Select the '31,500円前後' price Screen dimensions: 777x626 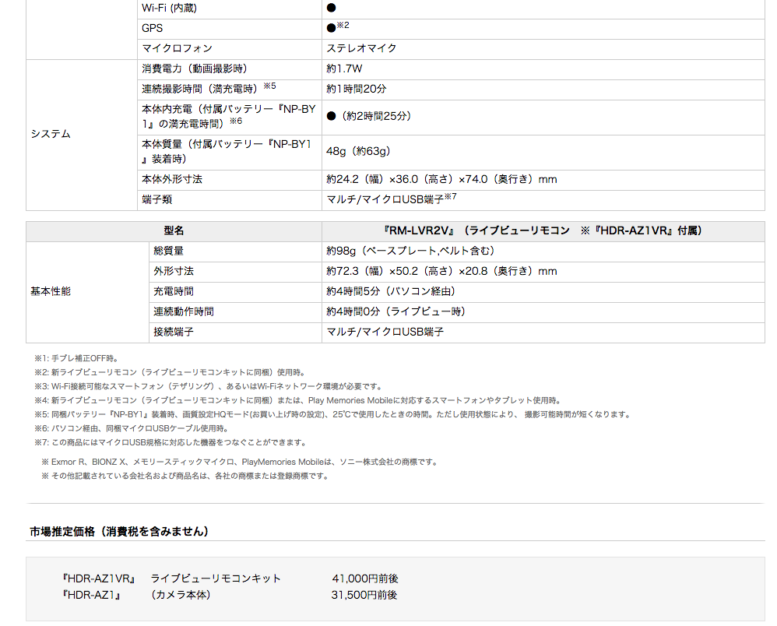click(364, 596)
